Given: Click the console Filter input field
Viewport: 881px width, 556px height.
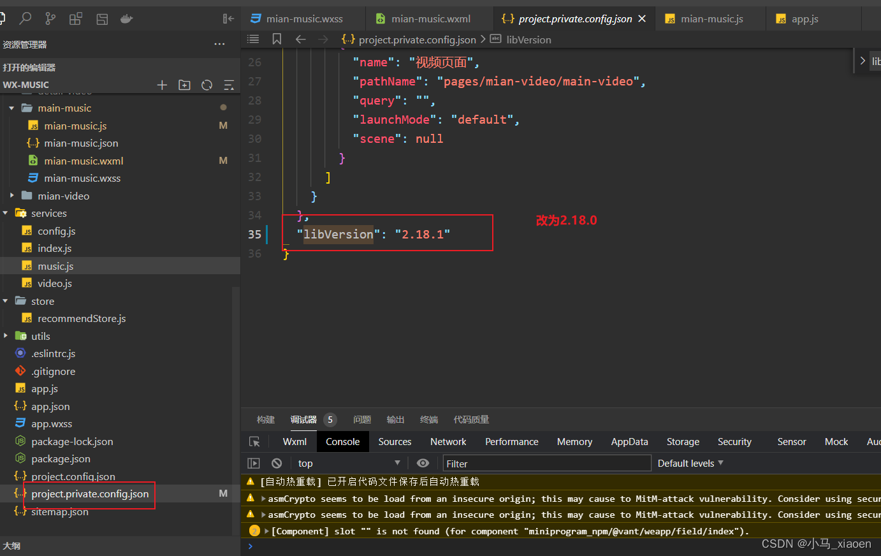Looking at the screenshot, I should [547, 464].
